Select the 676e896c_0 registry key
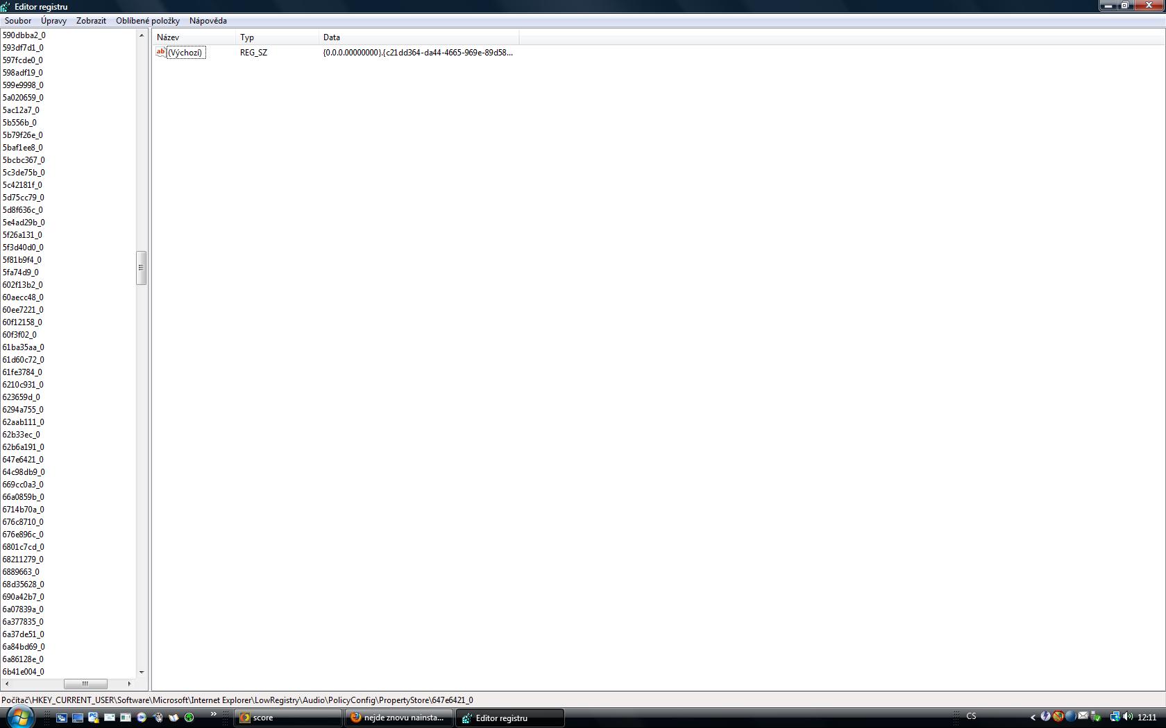The height and width of the screenshot is (728, 1166). click(23, 535)
